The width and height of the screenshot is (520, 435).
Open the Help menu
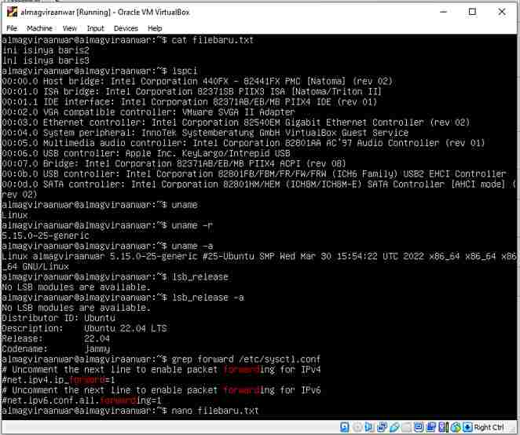[155, 28]
